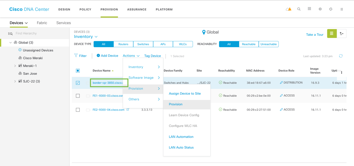
Task: Click the tag icon on FE1-9300-03 row
Action: click(x=88, y=96)
